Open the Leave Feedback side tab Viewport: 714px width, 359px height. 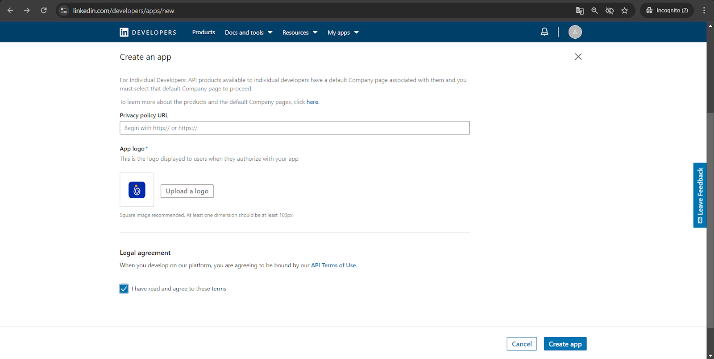[x=700, y=195]
